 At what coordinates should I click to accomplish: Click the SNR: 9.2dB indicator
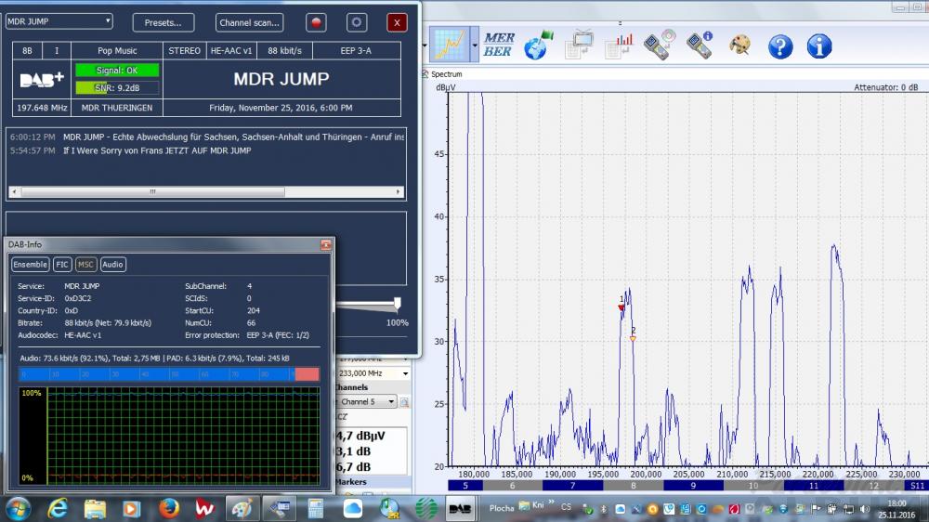click(x=117, y=87)
